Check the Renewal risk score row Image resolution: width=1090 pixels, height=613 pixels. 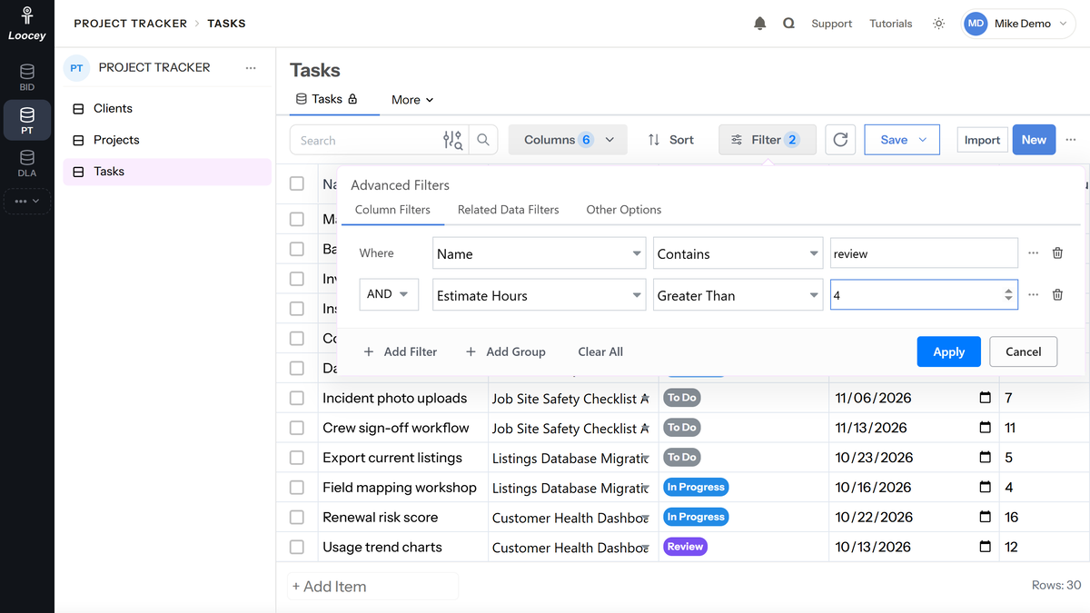[297, 517]
